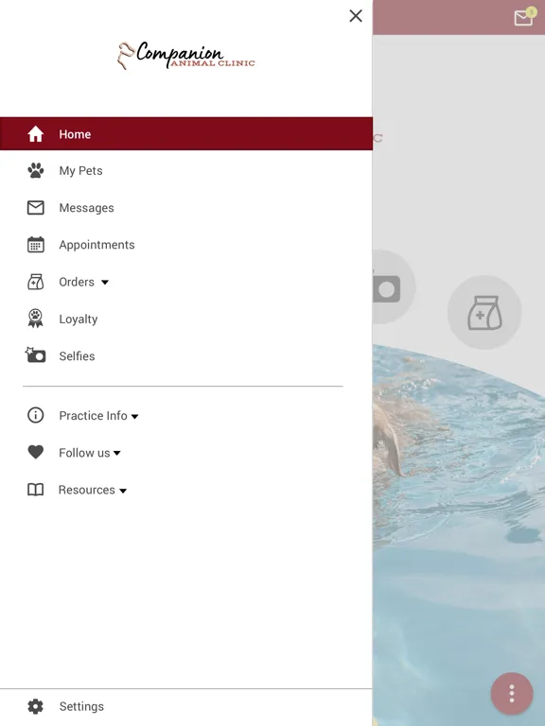Viewport: 545px width, 726px height.
Task: Expand the Resources dropdown arrow
Action: [123, 491]
